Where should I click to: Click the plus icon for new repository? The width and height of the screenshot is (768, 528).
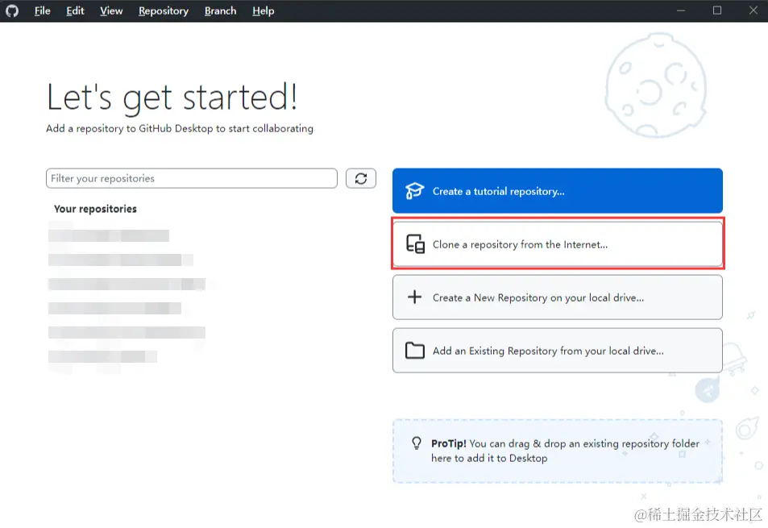click(415, 297)
